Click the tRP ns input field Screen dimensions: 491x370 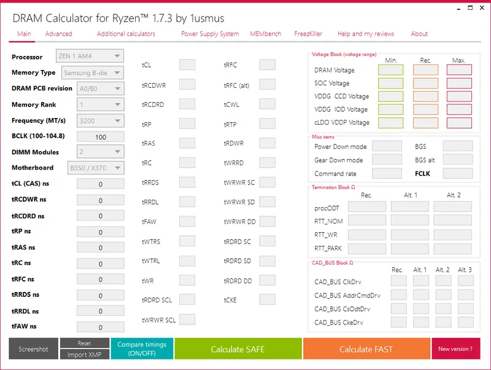(101, 232)
